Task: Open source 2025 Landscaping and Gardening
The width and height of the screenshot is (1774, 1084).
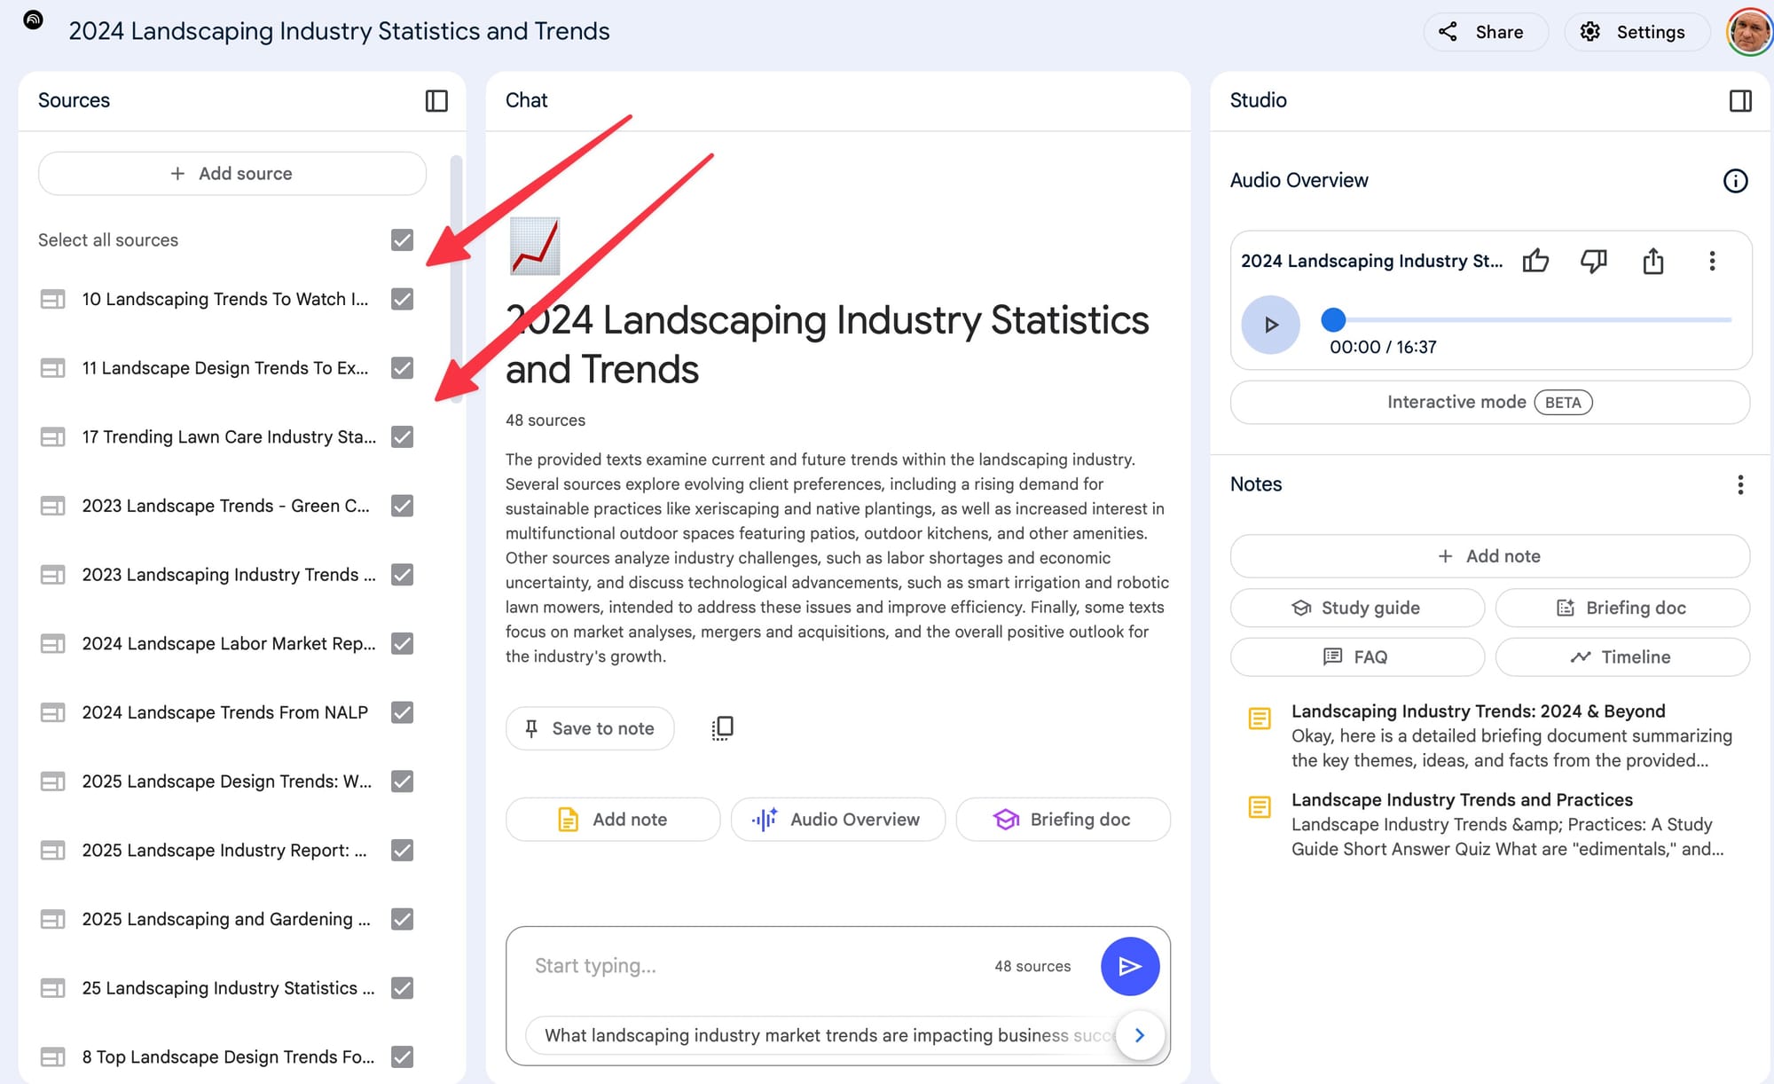Action: pyautogui.click(x=227, y=919)
